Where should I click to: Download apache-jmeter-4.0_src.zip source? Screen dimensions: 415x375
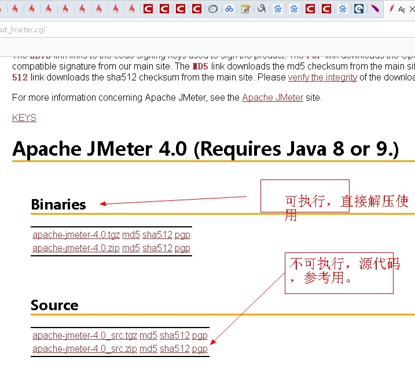85,349
